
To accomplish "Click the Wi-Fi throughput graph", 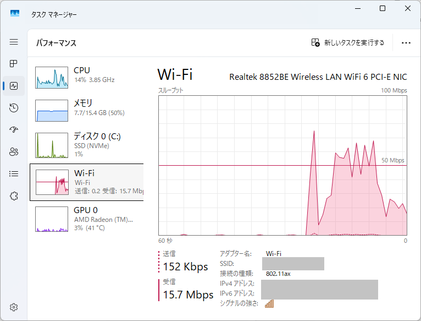I will (x=282, y=165).
